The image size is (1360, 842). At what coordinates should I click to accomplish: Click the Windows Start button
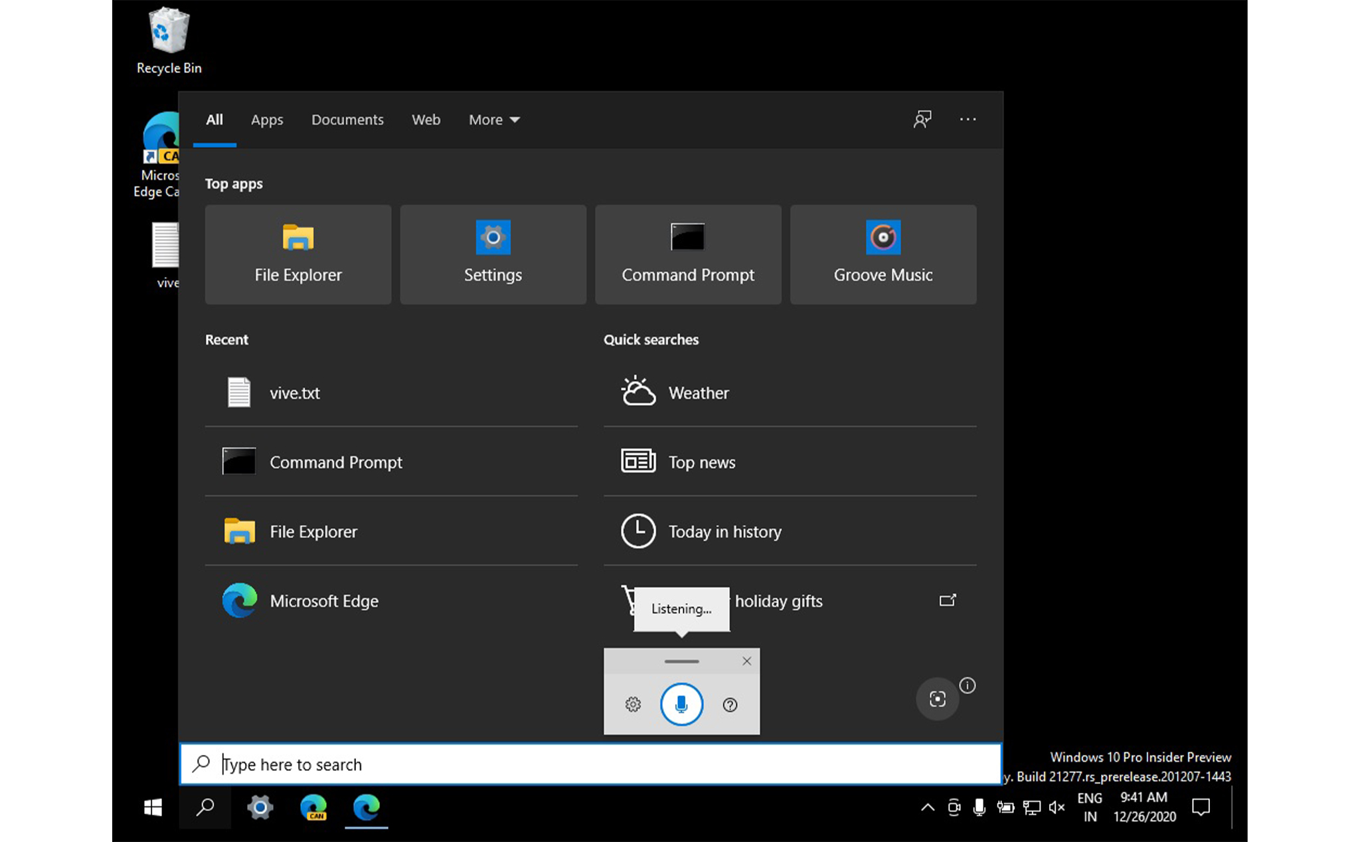point(155,807)
